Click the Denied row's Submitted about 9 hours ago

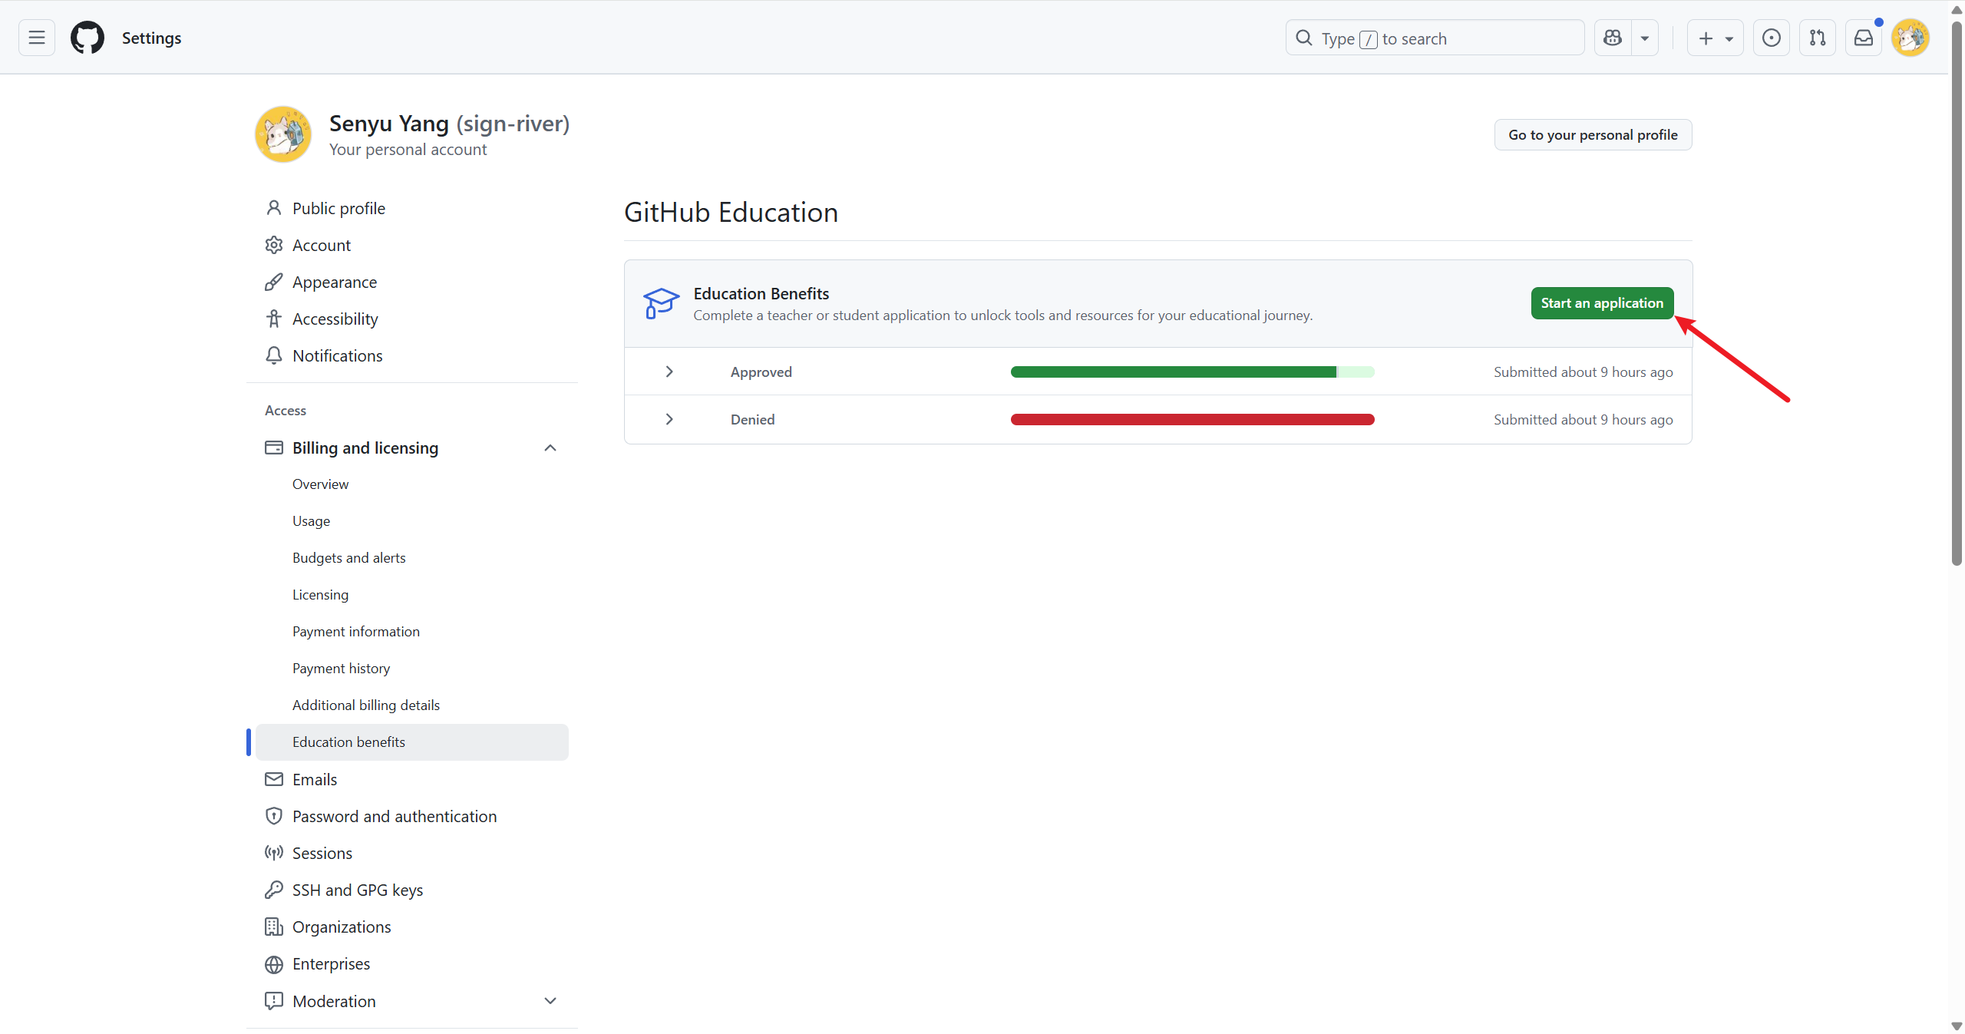(x=1583, y=420)
